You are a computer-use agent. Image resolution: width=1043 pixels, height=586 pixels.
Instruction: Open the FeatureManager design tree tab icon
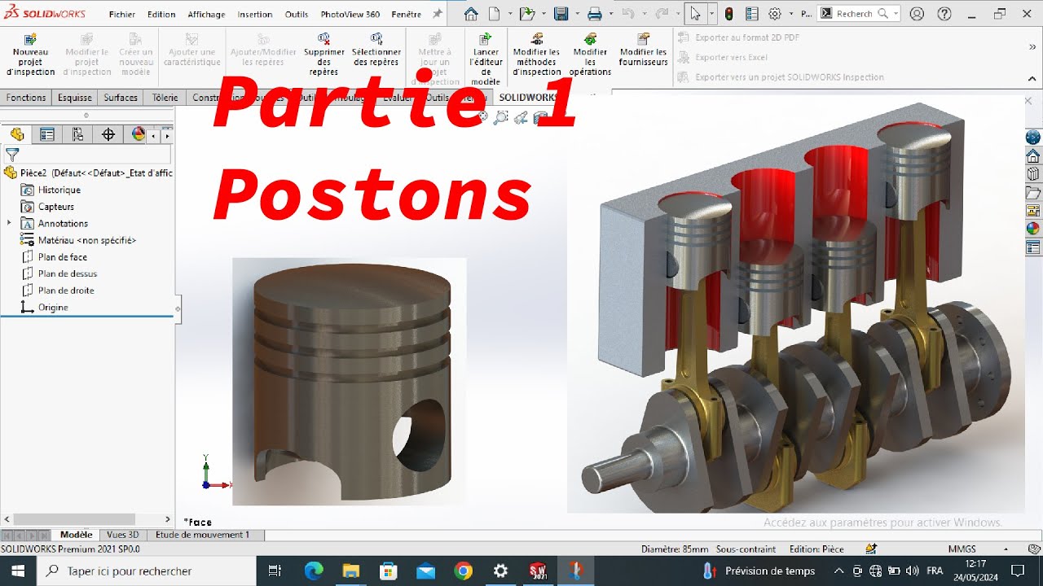16,135
